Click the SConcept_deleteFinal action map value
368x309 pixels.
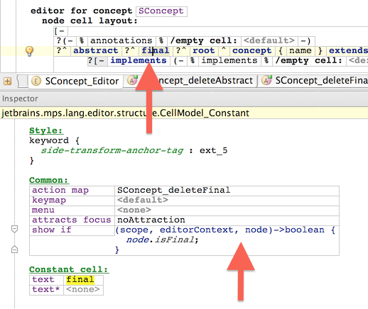click(174, 190)
